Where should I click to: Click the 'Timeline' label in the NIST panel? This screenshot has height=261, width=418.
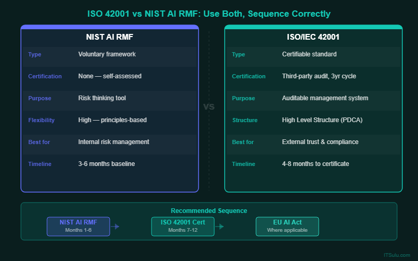point(40,164)
